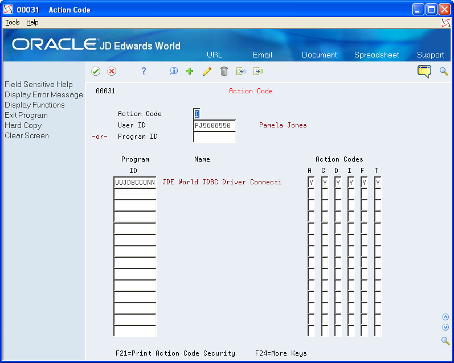454x363 pixels.
Task: Click the red Action Code screen title
Action: [251, 91]
